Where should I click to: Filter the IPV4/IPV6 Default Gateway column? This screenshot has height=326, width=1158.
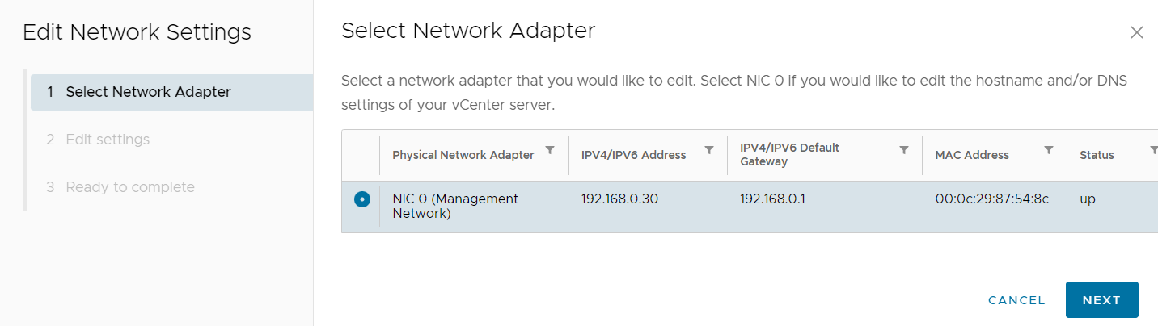[904, 150]
